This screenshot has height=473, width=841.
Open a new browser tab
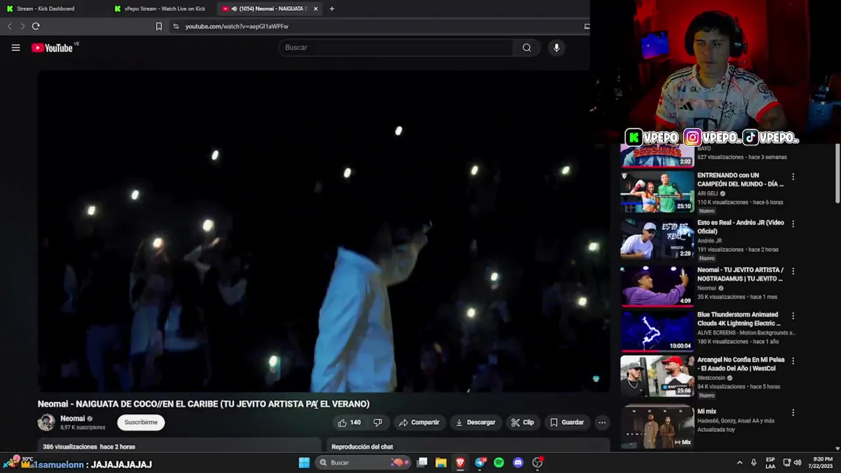pos(332,9)
